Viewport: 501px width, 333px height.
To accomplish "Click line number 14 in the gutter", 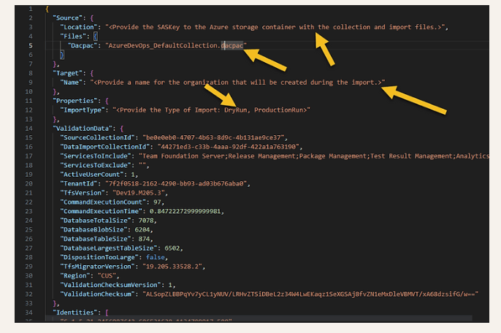I will coord(29,129).
